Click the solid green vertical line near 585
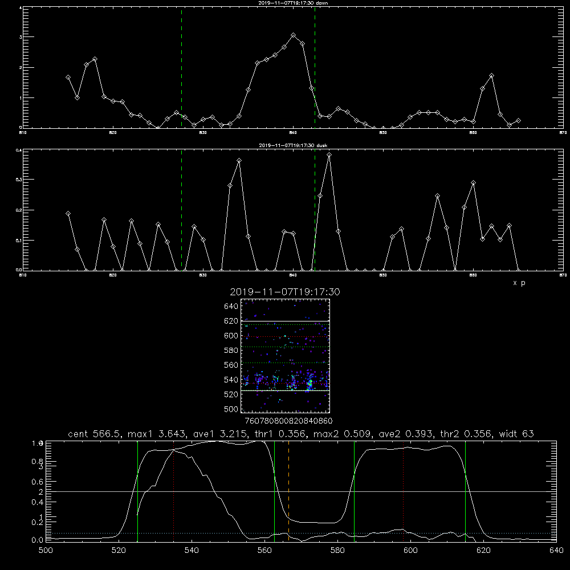570x570 pixels. (x=354, y=491)
